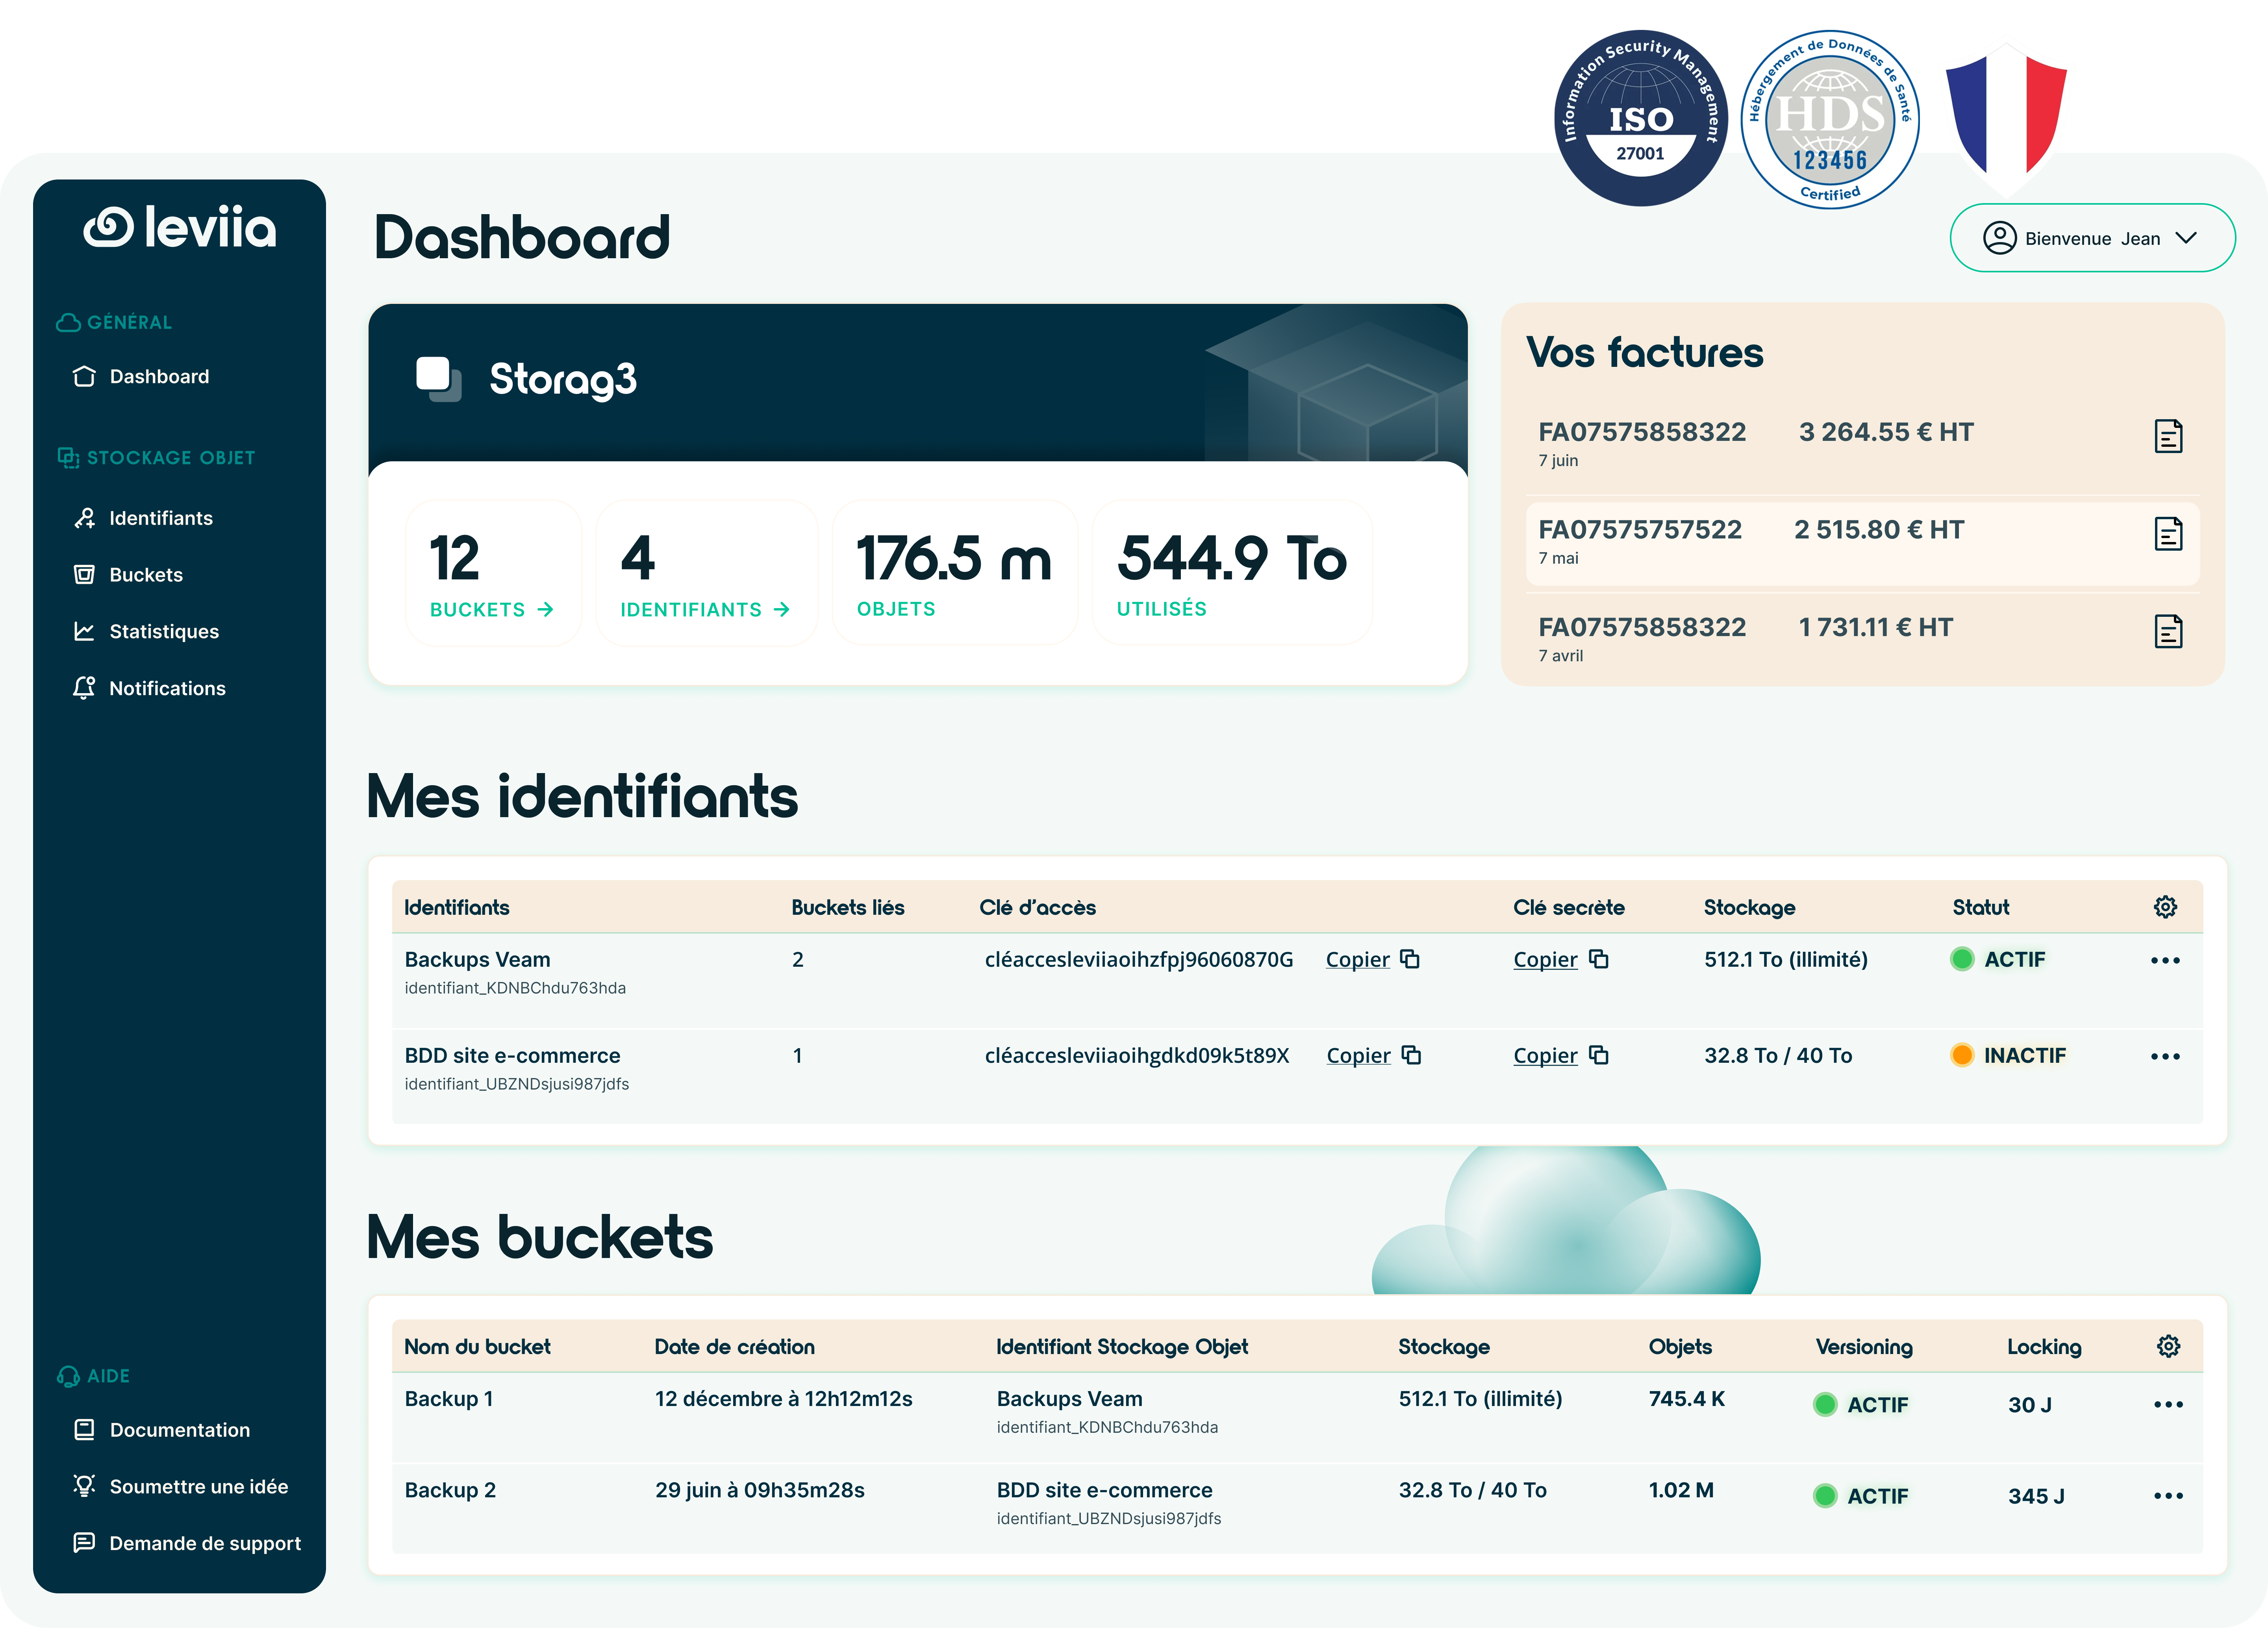Open Documentation from the Aide section
The width and height of the screenshot is (2268, 1628).
179,1429
